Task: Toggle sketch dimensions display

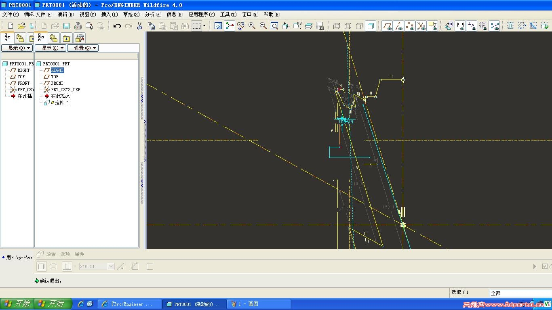Action: click(x=460, y=26)
